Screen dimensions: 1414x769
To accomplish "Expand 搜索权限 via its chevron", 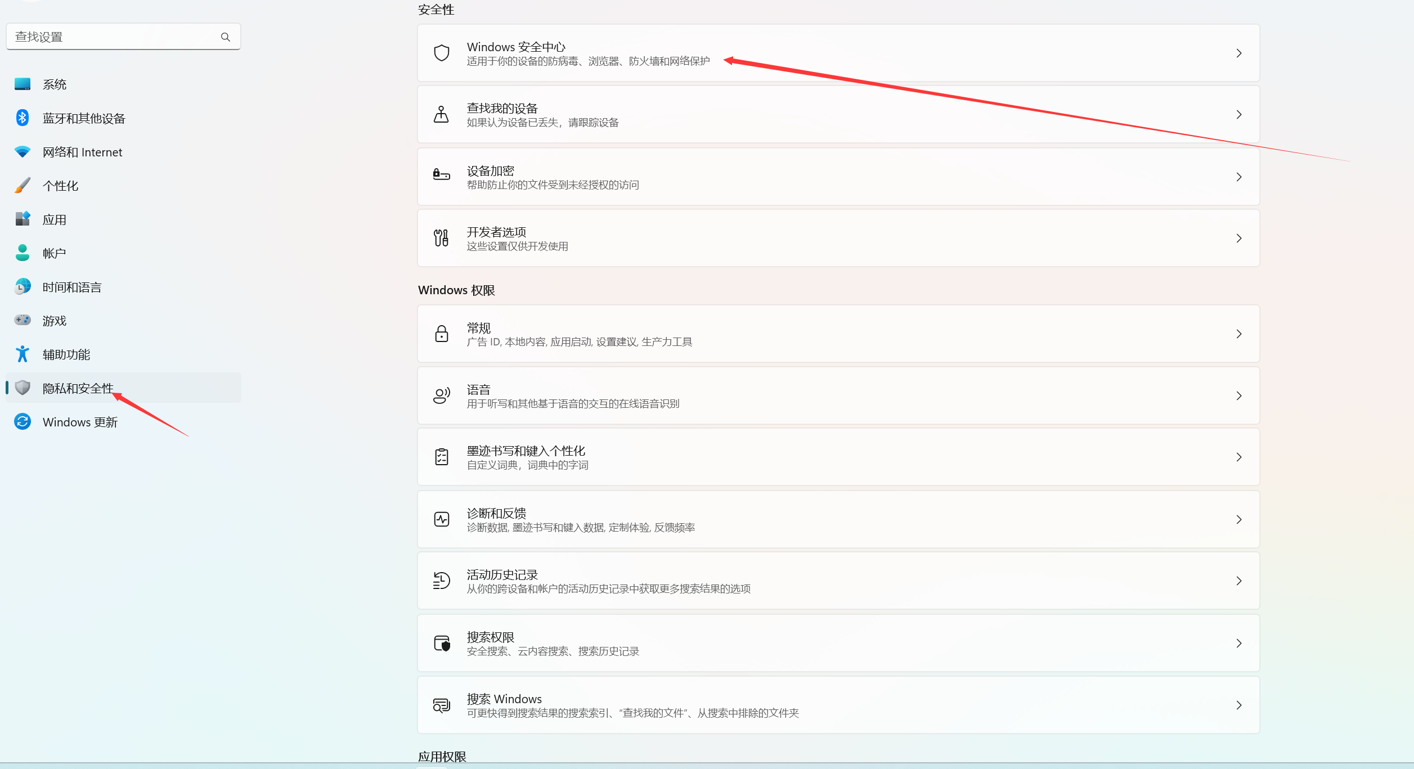I will [x=1239, y=644].
